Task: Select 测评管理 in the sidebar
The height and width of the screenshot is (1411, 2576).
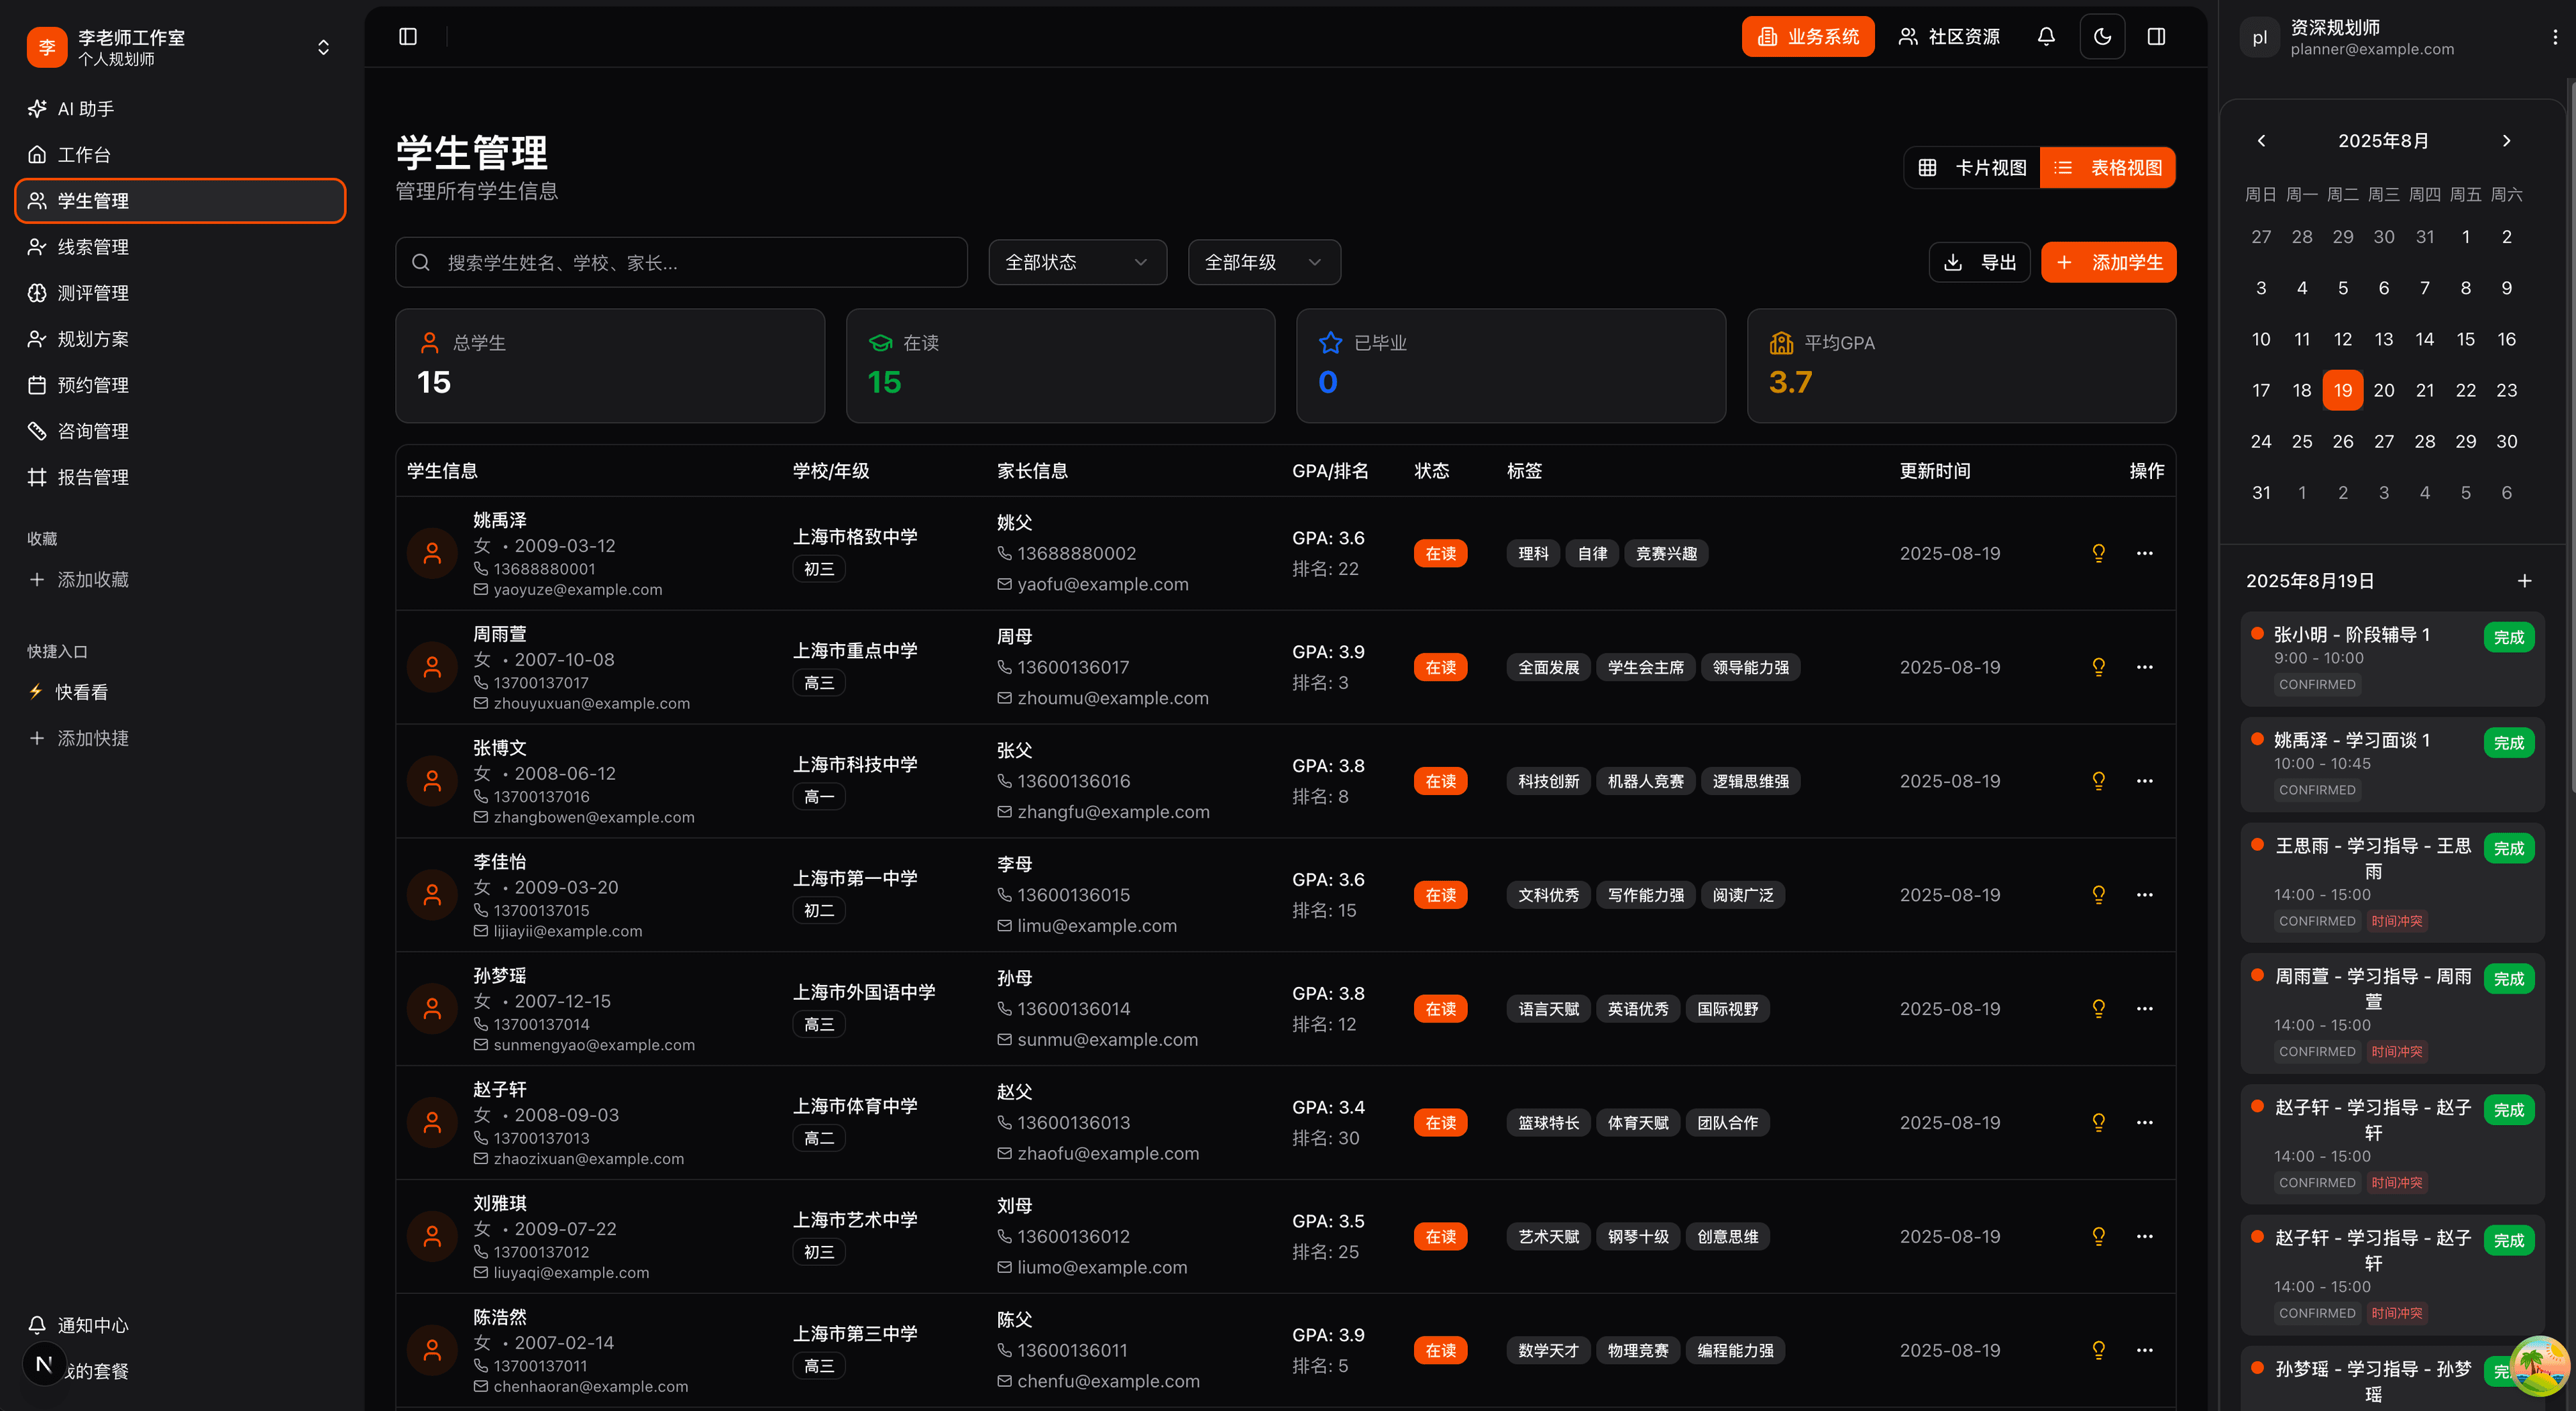Action: click(x=92, y=293)
